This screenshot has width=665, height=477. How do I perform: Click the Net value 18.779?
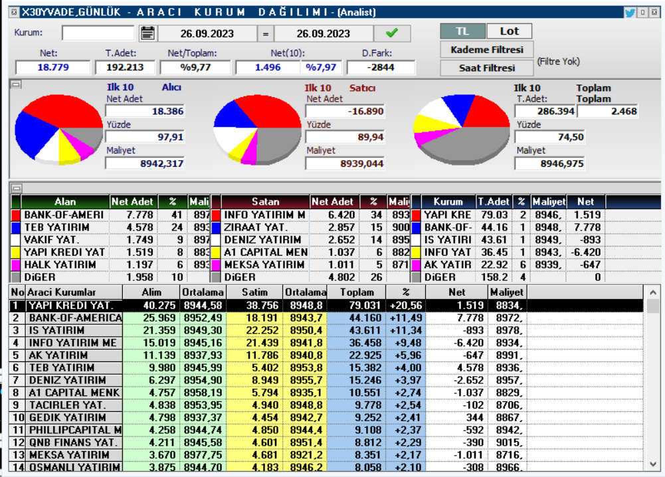click(53, 67)
